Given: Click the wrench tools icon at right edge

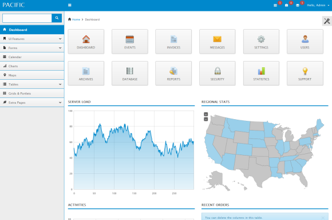Looking at the screenshot, I should point(327,21).
